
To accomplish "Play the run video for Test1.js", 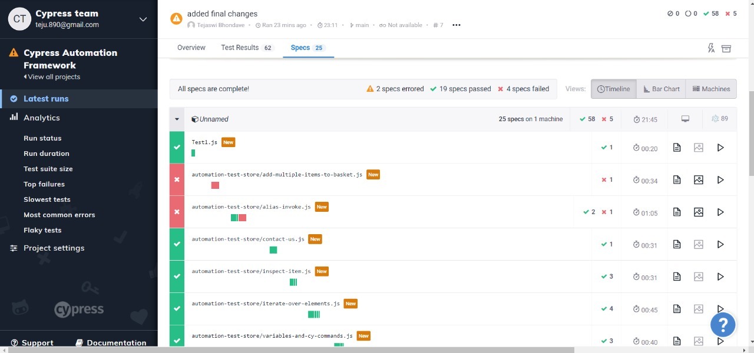I will 720,147.
